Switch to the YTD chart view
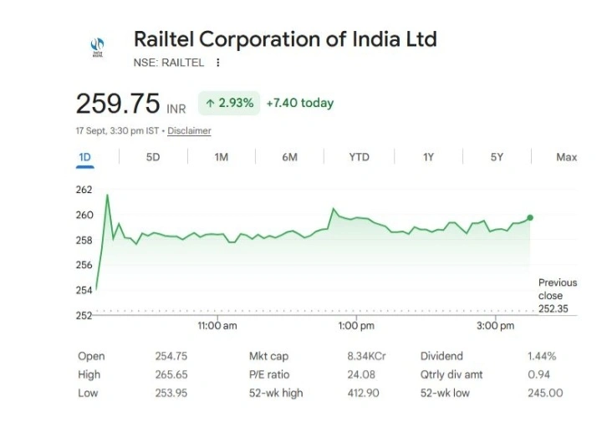 point(359,157)
